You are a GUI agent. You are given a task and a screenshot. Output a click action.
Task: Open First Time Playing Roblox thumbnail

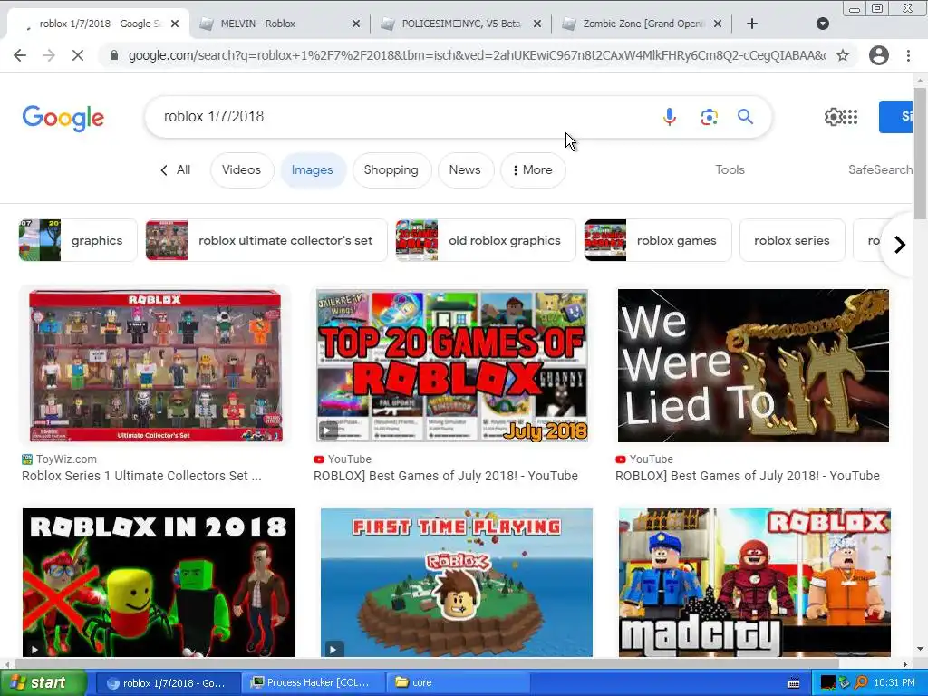(x=457, y=583)
